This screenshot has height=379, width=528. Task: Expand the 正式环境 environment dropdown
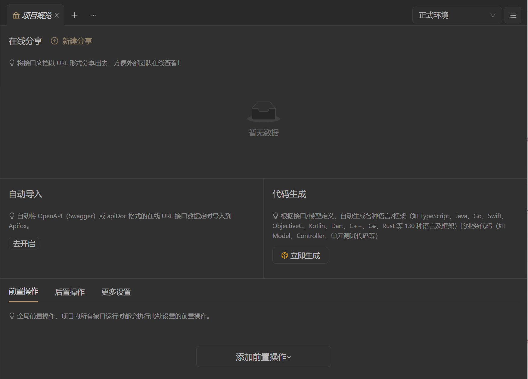457,15
